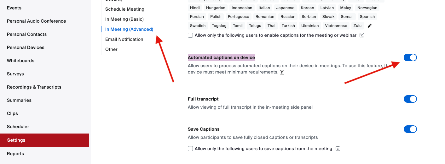Switch off the Save Captions toggle

pyautogui.click(x=410, y=129)
